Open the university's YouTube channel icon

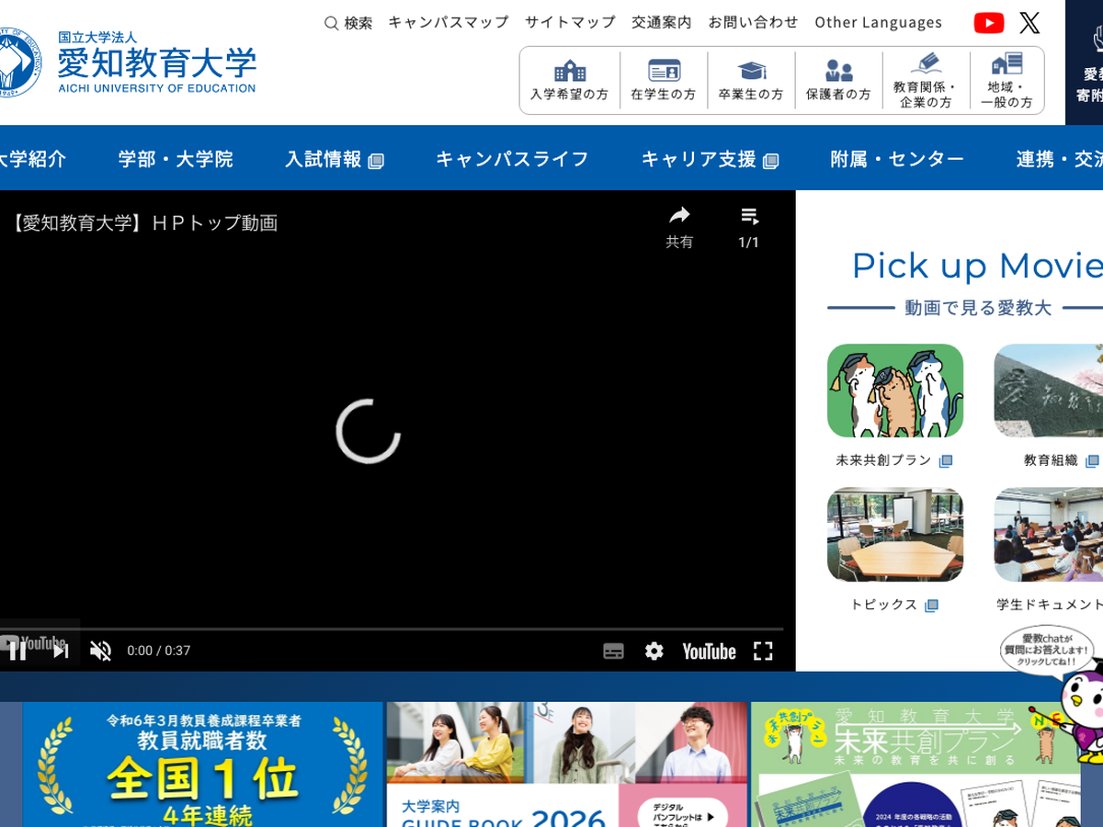point(988,23)
